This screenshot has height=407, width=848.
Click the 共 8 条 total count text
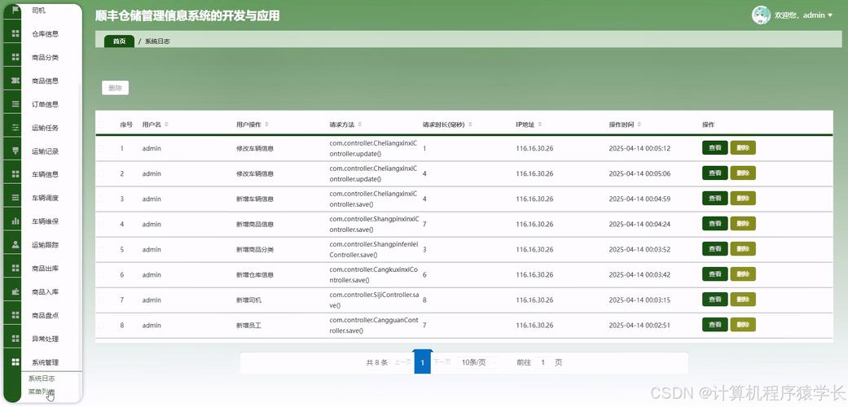pyautogui.click(x=377, y=362)
